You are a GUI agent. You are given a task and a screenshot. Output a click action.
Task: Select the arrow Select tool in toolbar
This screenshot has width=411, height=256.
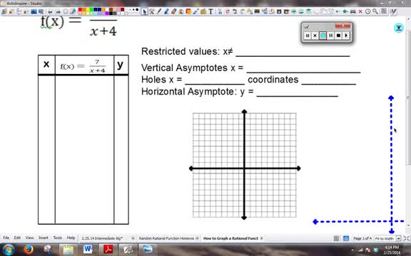click(x=144, y=11)
